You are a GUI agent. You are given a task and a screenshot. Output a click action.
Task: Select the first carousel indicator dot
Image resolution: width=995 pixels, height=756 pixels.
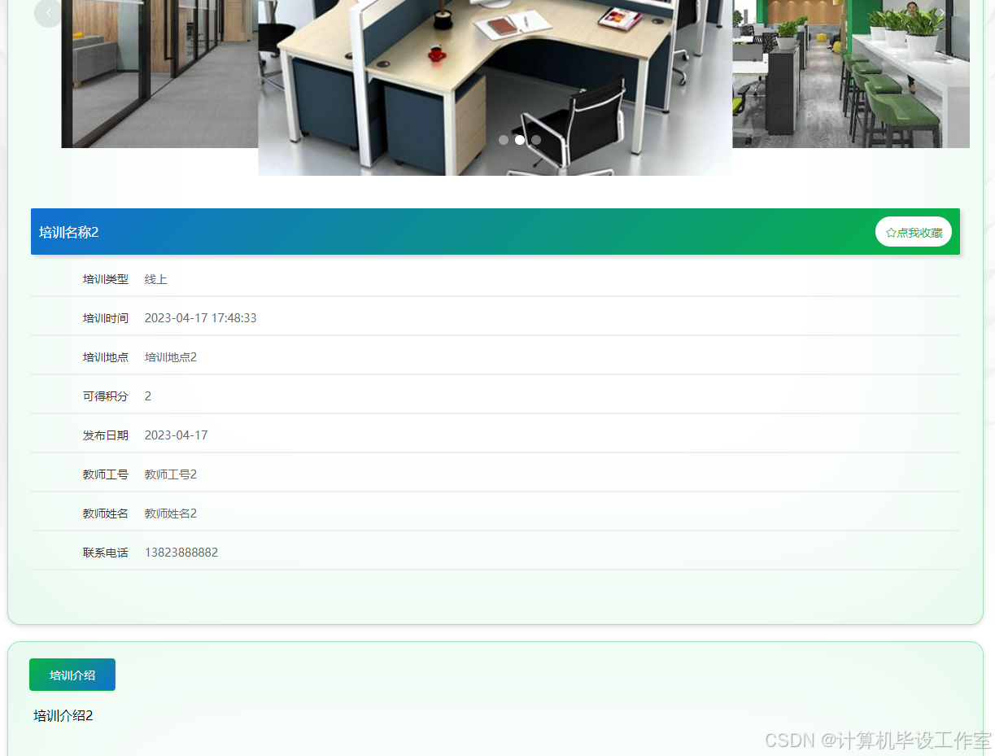point(504,139)
